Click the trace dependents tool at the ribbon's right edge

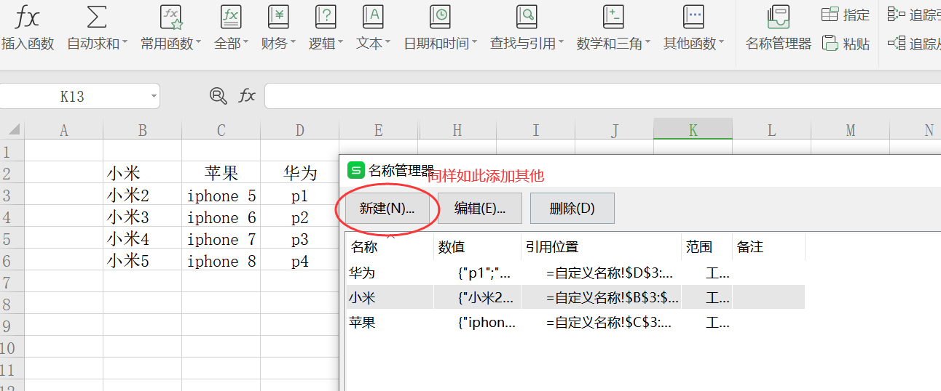[x=914, y=44]
